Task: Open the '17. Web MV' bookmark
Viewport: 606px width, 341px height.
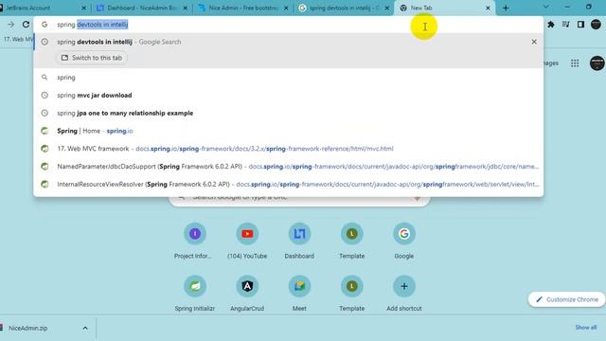Action: click(x=18, y=39)
